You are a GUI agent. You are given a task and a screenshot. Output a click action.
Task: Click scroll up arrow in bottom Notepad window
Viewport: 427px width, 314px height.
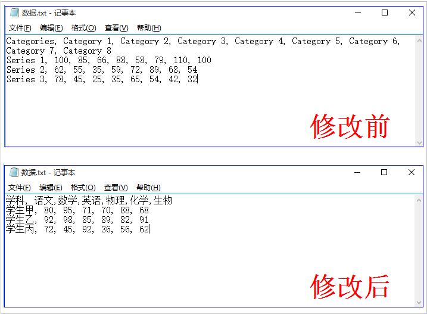tap(419, 201)
